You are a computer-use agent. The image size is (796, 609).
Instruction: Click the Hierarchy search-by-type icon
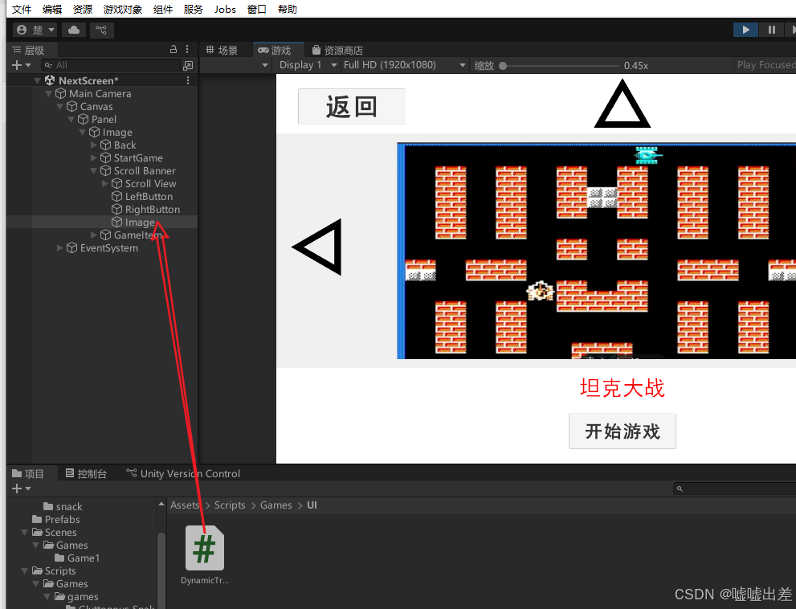click(x=188, y=65)
